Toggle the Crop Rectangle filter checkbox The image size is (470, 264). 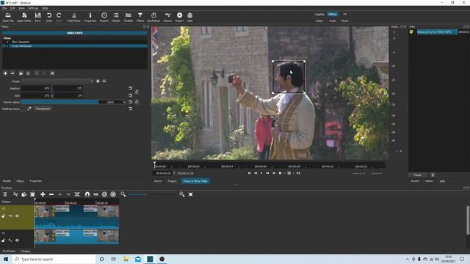coord(8,46)
